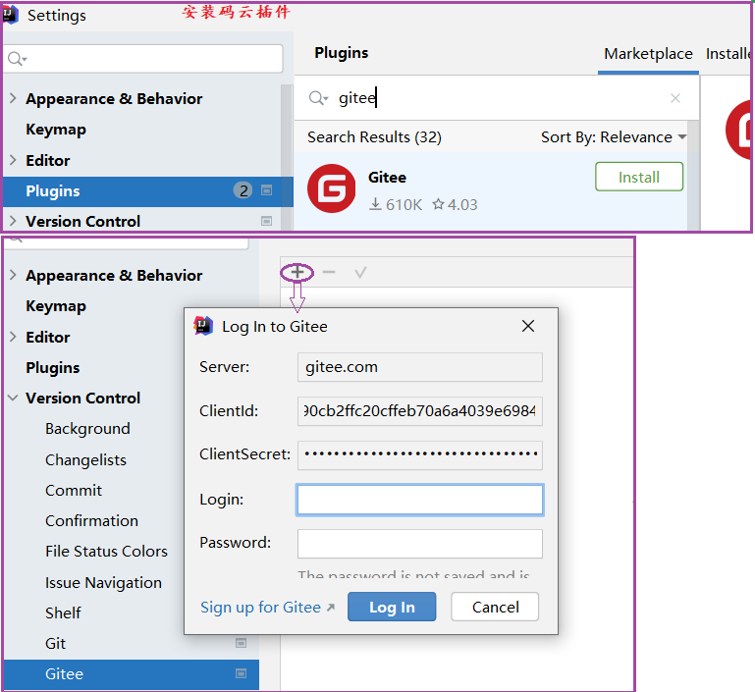Install the Gitee plugin
The height and width of the screenshot is (692, 755).
point(638,177)
